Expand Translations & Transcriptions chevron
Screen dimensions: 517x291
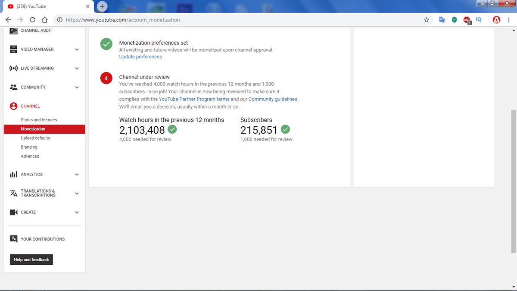click(x=77, y=194)
